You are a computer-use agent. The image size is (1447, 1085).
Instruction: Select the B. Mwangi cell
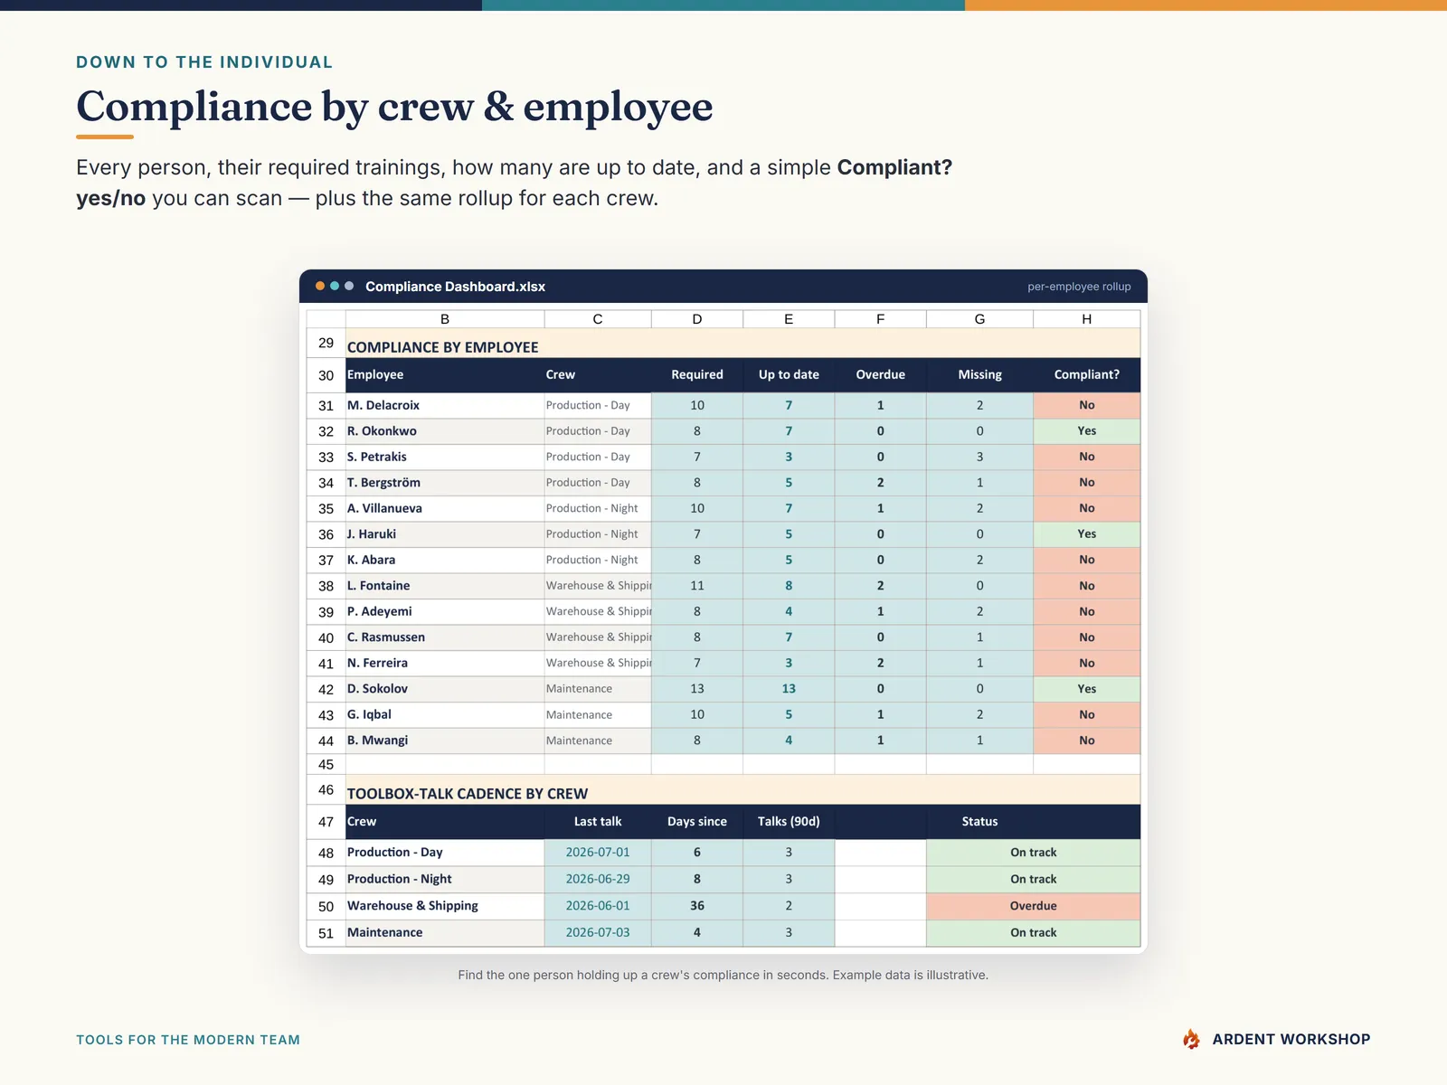pyautogui.click(x=445, y=741)
